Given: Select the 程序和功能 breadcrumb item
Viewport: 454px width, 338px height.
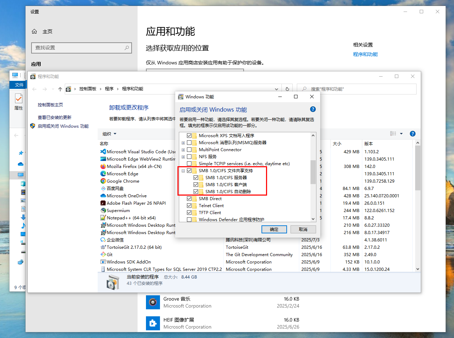Looking at the screenshot, I should 133,89.
